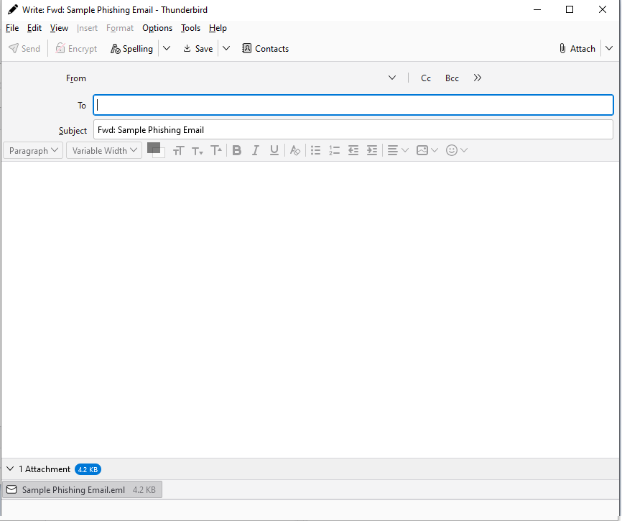Run the Spelling checker
622x521 pixels.
click(x=131, y=48)
